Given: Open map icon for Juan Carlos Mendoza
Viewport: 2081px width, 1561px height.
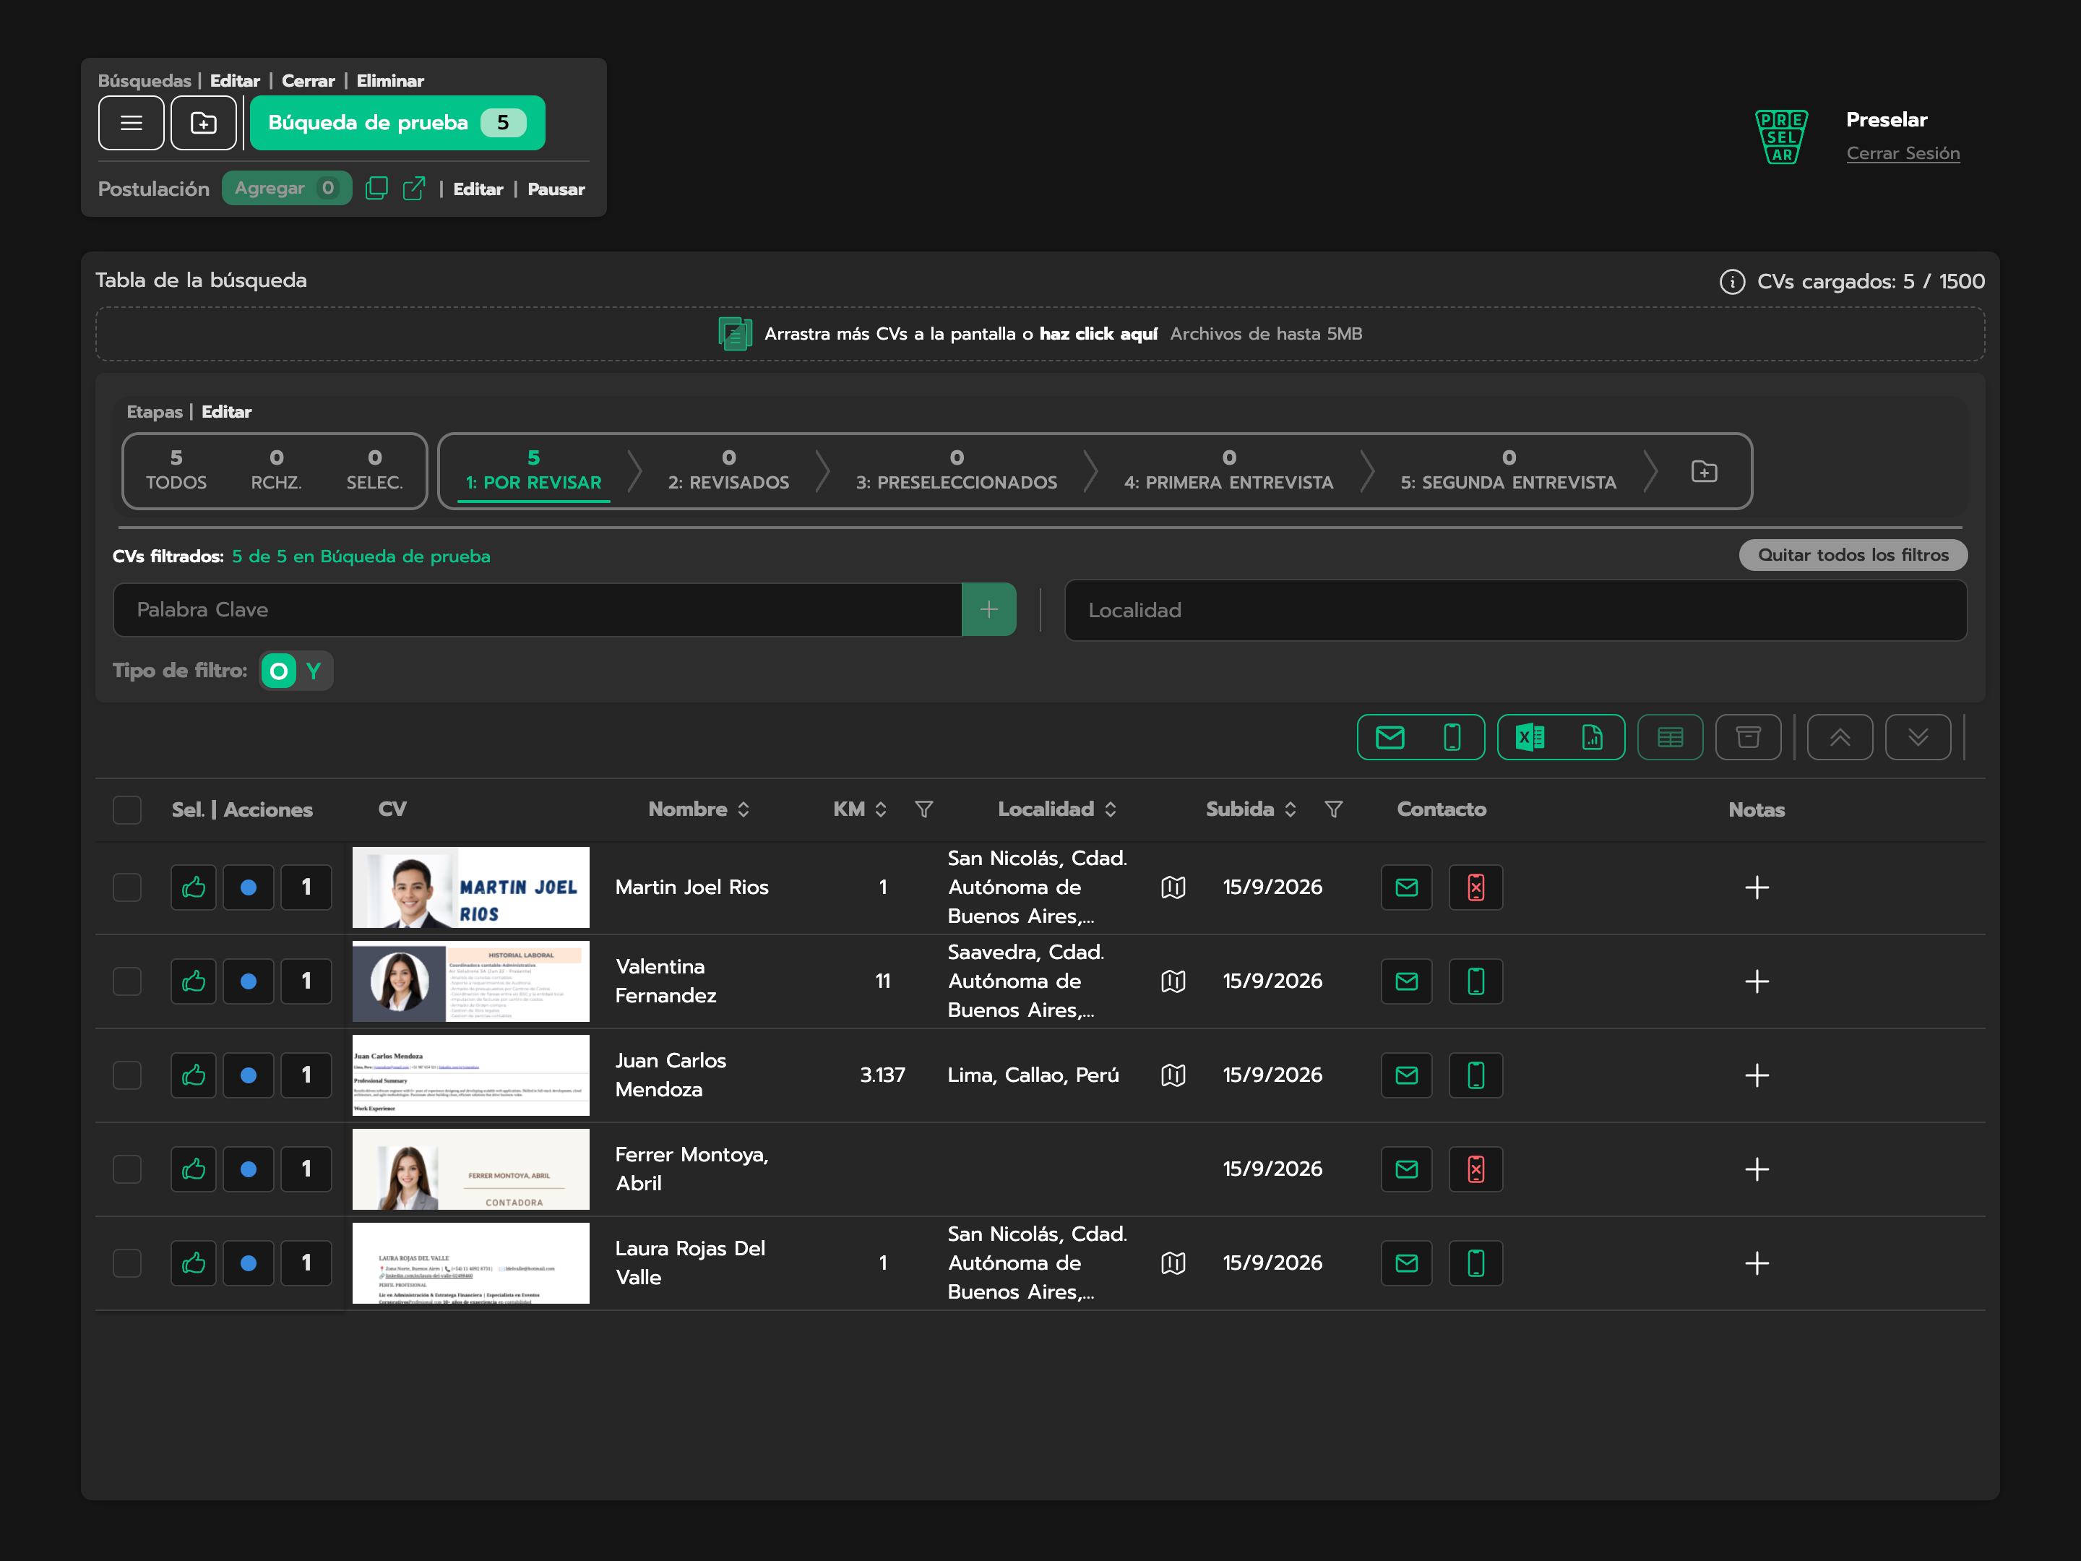Looking at the screenshot, I should click(1172, 1075).
